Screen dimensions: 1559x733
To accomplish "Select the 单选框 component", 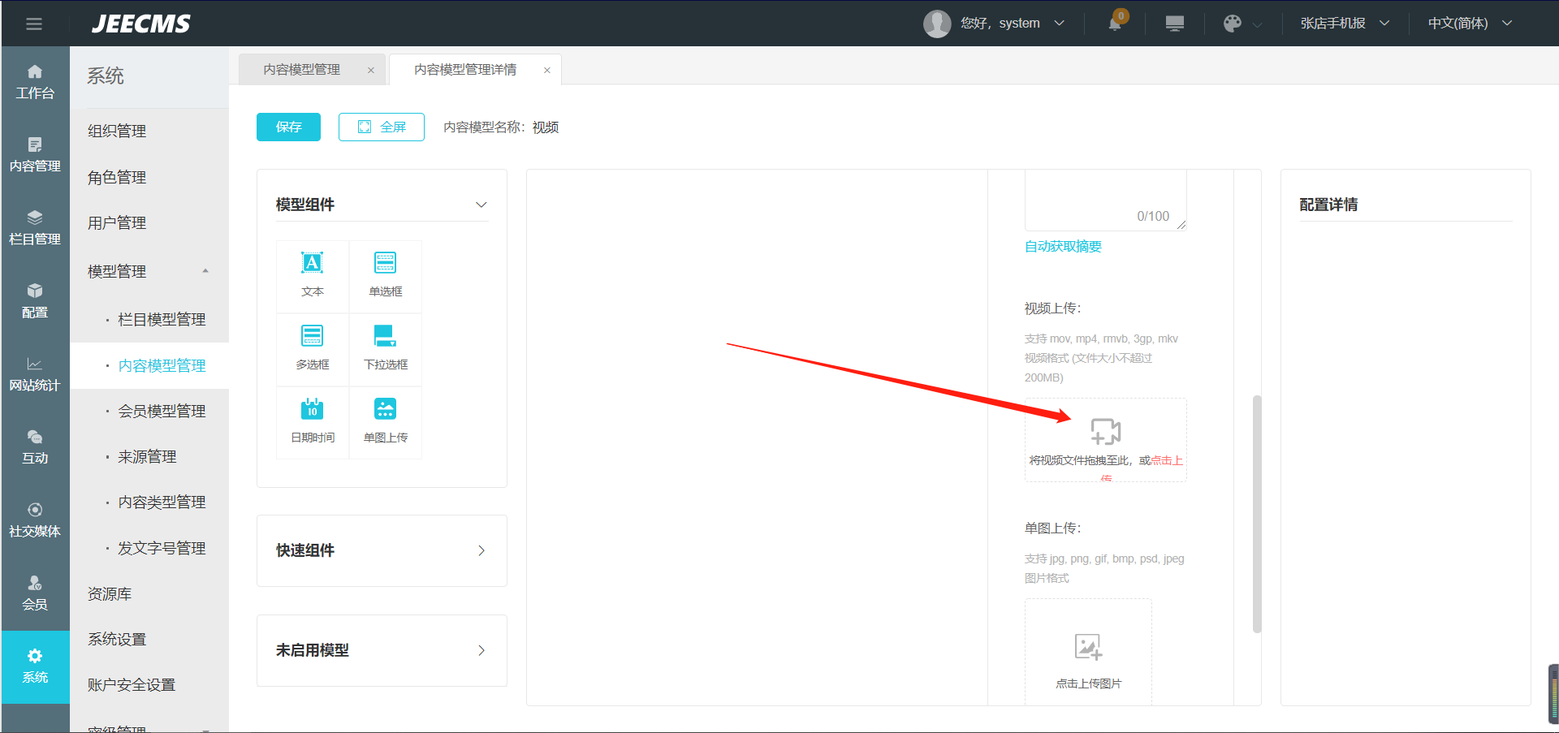I will point(386,277).
